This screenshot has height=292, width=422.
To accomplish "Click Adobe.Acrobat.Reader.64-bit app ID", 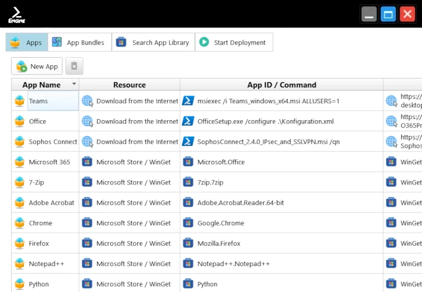I will tap(241, 203).
